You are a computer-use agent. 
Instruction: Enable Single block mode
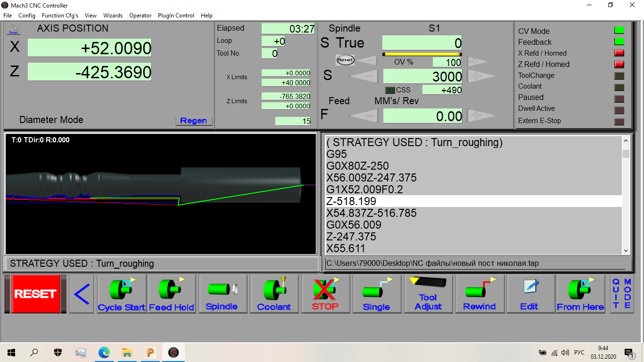(x=376, y=294)
